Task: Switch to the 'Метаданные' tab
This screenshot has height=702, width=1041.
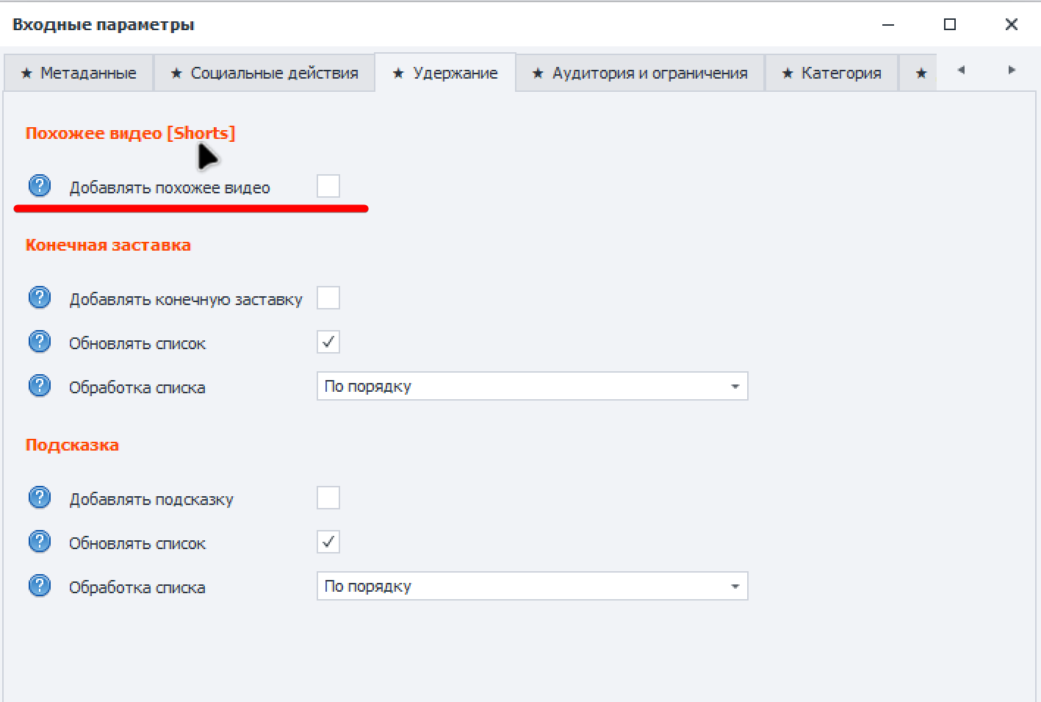Action: (79, 74)
